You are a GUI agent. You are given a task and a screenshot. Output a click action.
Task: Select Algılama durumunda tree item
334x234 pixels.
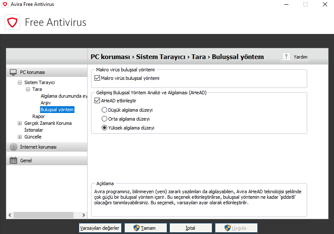point(64,96)
